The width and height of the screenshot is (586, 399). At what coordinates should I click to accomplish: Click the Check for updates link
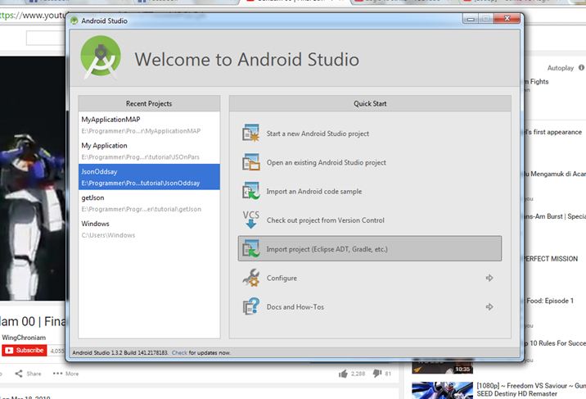pos(179,352)
